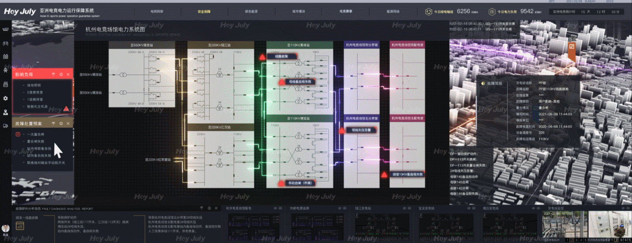Screen dimensions: 632x243
Task: Click the red icon beside 一次重合闸
Action: pyautogui.click(x=18, y=134)
